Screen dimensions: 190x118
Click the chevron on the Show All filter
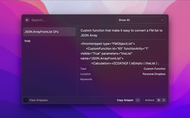click(162, 20)
